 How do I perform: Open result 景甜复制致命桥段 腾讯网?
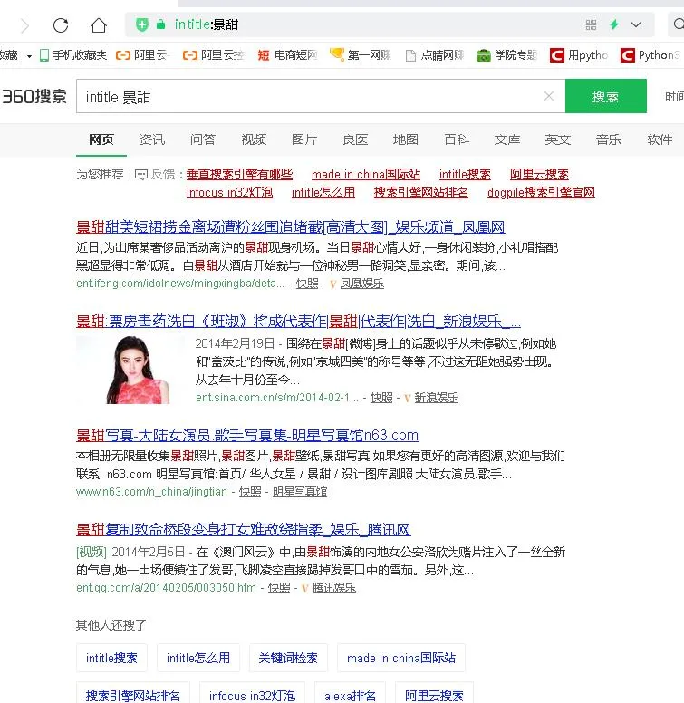click(x=244, y=529)
